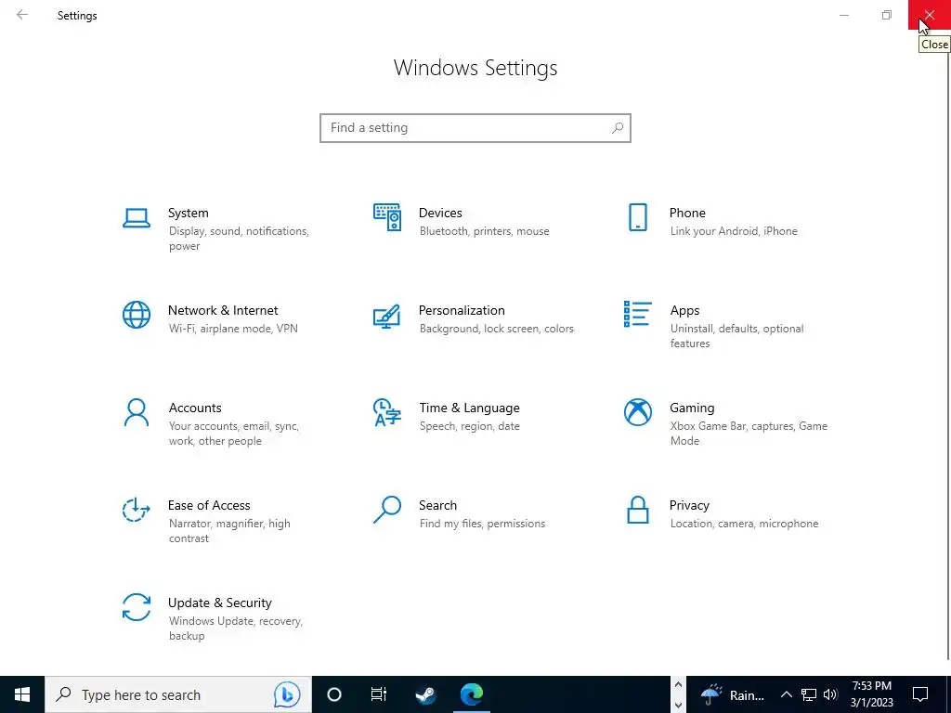
Task: Open the Devices keyboard-and-speaker icon
Action: pyautogui.click(x=387, y=217)
